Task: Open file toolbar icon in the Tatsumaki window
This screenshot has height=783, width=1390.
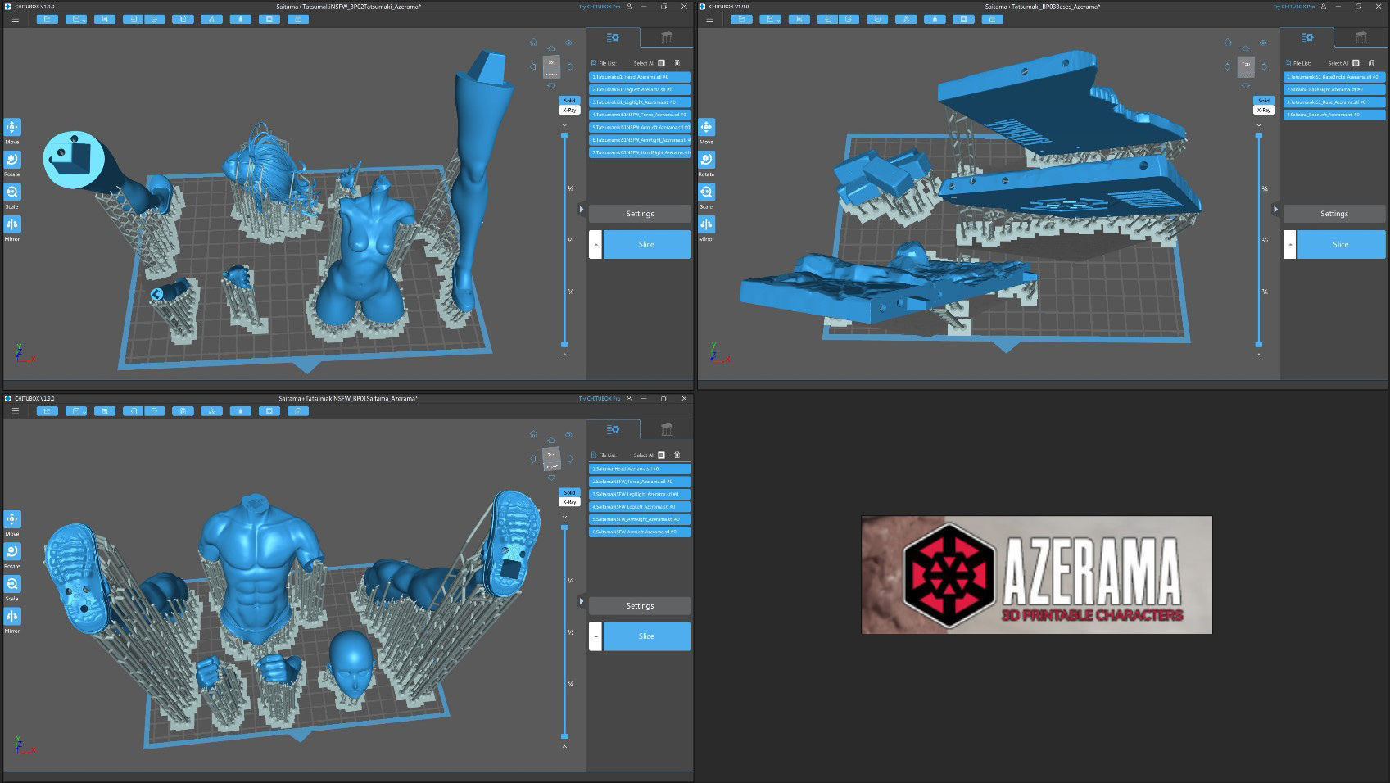Action: click(x=48, y=19)
